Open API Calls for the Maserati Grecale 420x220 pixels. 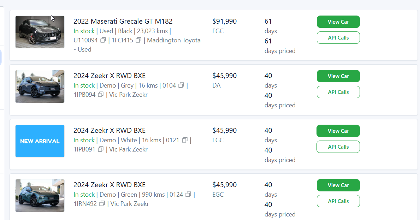pyautogui.click(x=338, y=38)
